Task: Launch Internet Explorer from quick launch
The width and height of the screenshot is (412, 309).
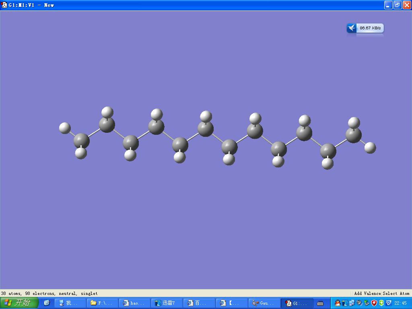Action: [x=47, y=303]
